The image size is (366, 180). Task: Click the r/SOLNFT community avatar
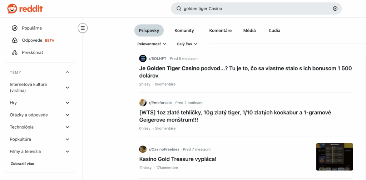pyautogui.click(x=143, y=58)
